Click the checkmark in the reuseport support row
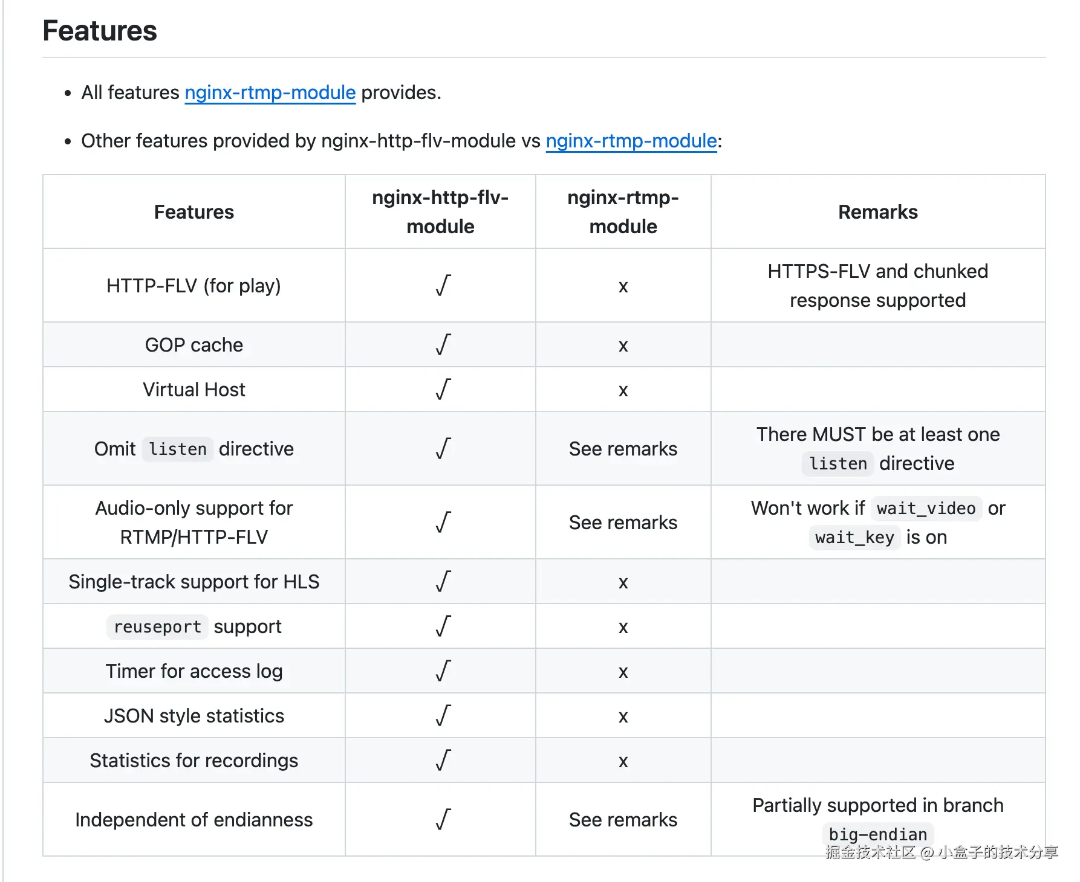Viewport: 1080px width, 882px height. (x=443, y=626)
